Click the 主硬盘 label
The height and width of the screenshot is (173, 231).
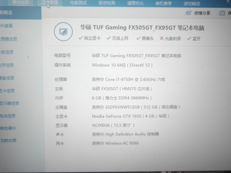[62, 107]
